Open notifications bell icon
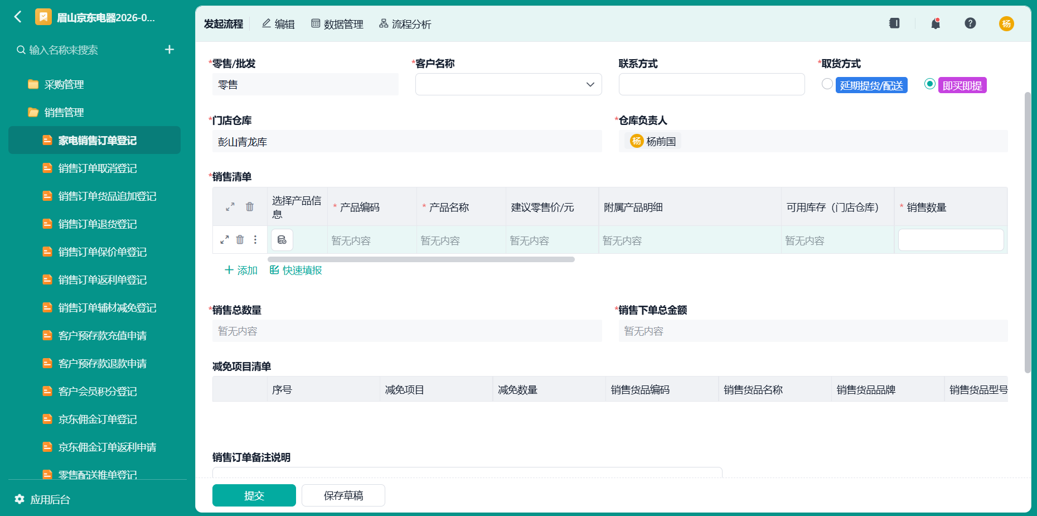The width and height of the screenshot is (1037, 516). pyautogui.click(x=936, y=23)
